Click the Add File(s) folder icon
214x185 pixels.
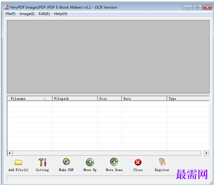pos(18,162)
